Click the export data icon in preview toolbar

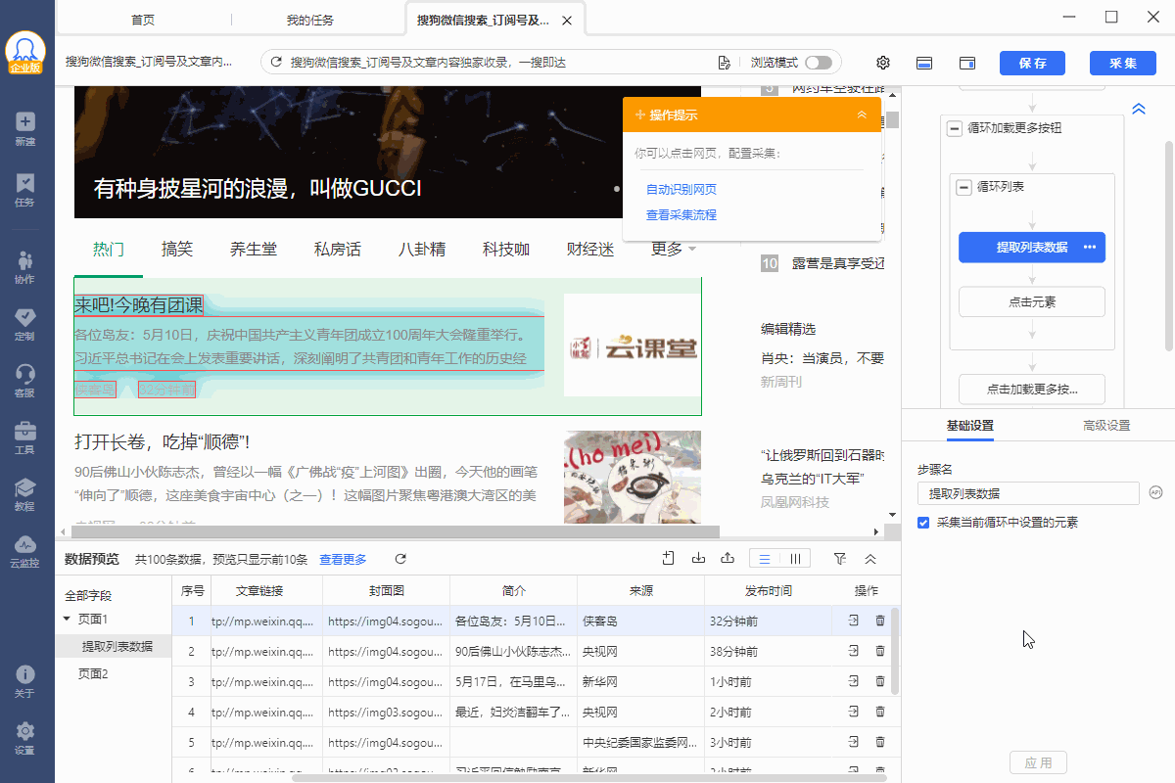(x=728, y=558)
